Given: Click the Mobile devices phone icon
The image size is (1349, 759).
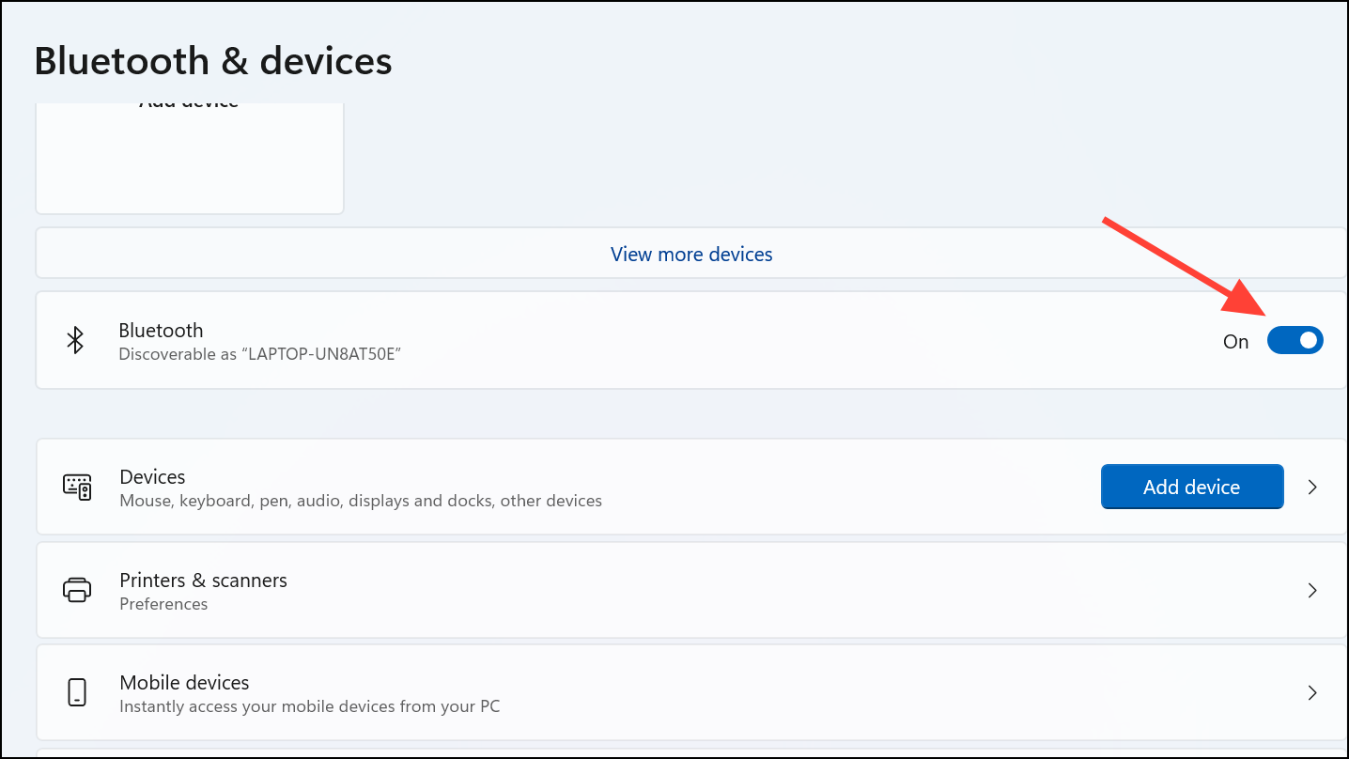Looking at the screenshot, I should pyautogui.click(x=77, y=693).
